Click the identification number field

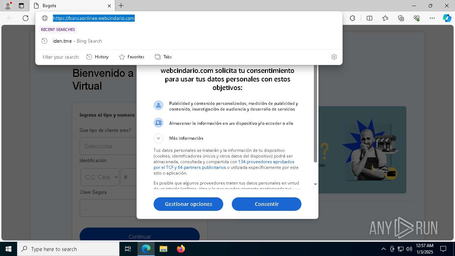[129, 177]
